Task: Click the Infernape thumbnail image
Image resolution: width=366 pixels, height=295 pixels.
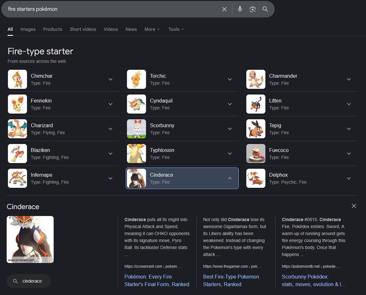Action: (x=17, y=178)
